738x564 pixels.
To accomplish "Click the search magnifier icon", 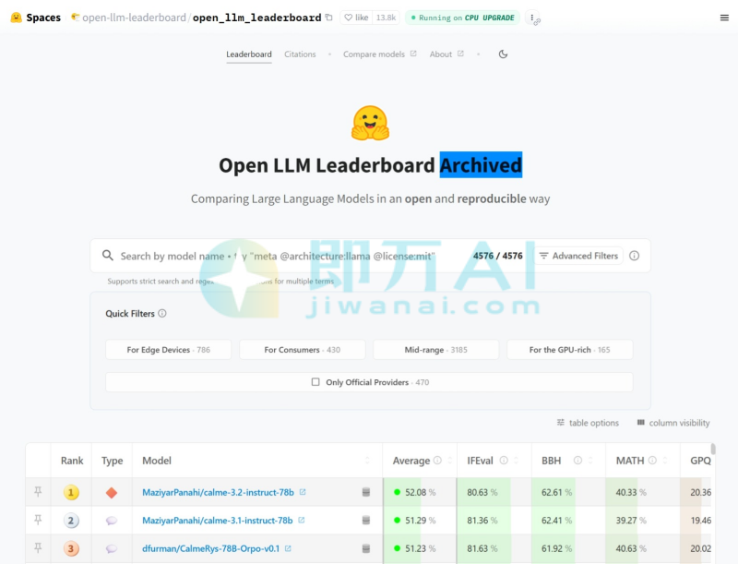I will pyautogui.click(x=106, y=255).
